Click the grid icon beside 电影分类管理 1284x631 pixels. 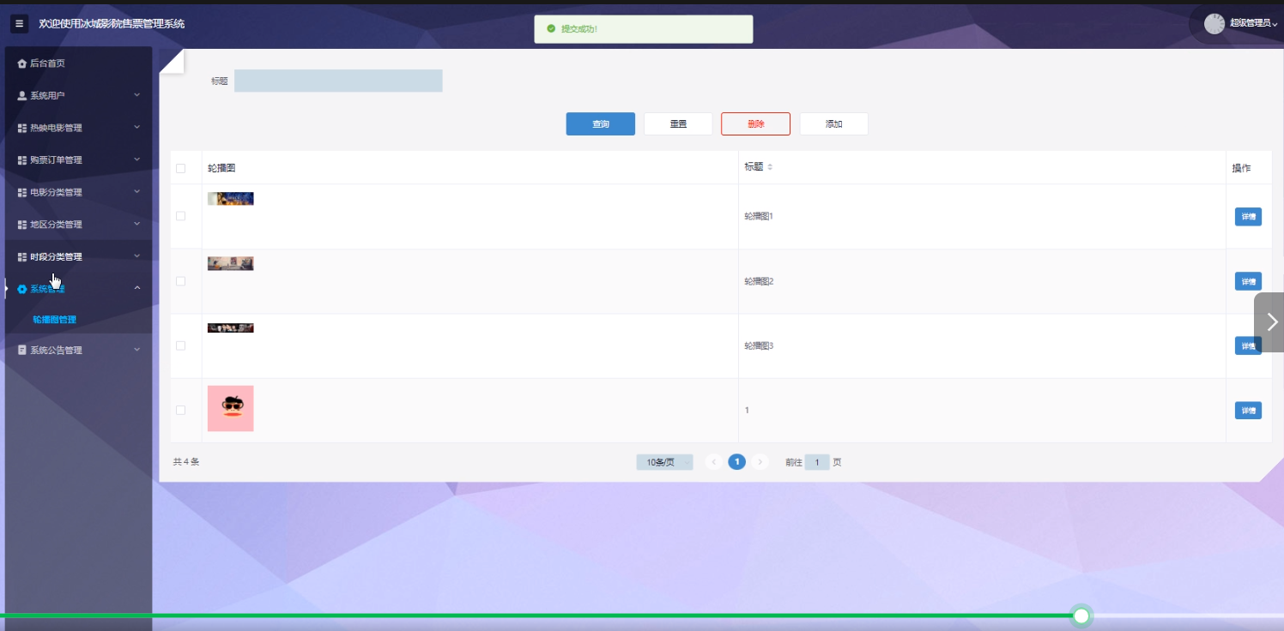point(22,192)
